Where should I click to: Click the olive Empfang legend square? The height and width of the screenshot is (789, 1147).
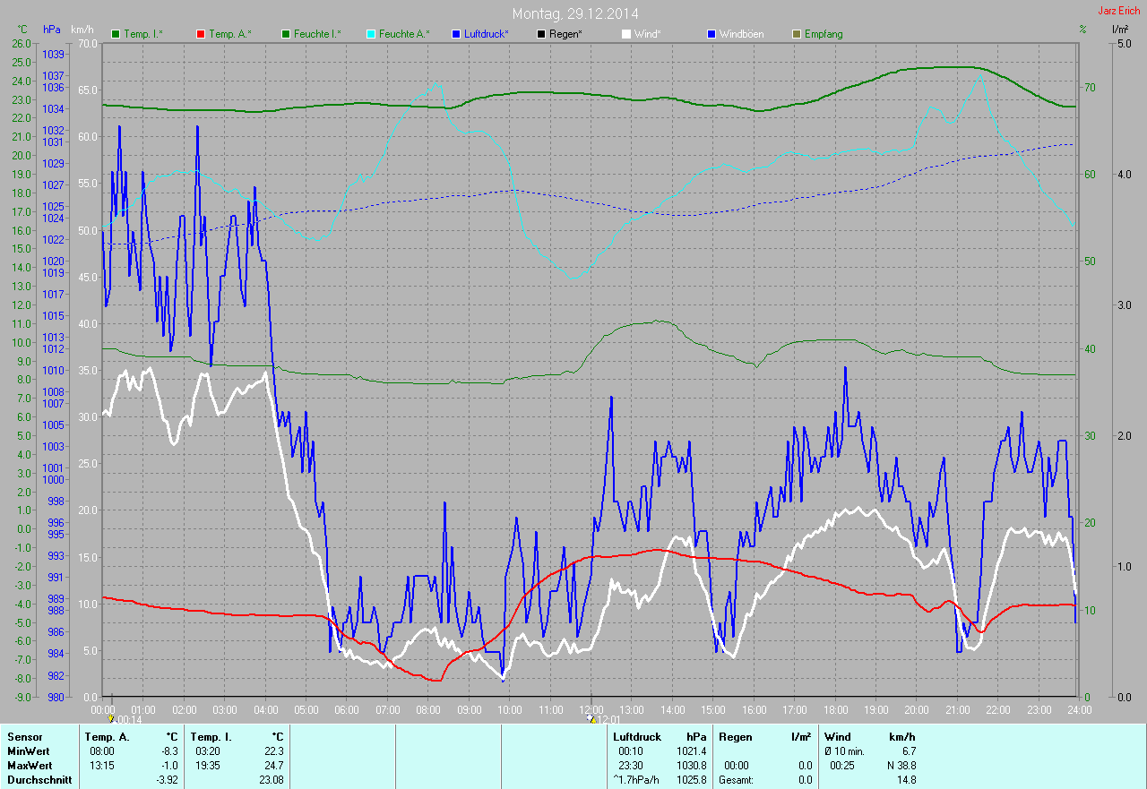tap(797, 34)
